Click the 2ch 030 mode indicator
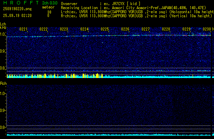214x139 pixels. (50, 3)
